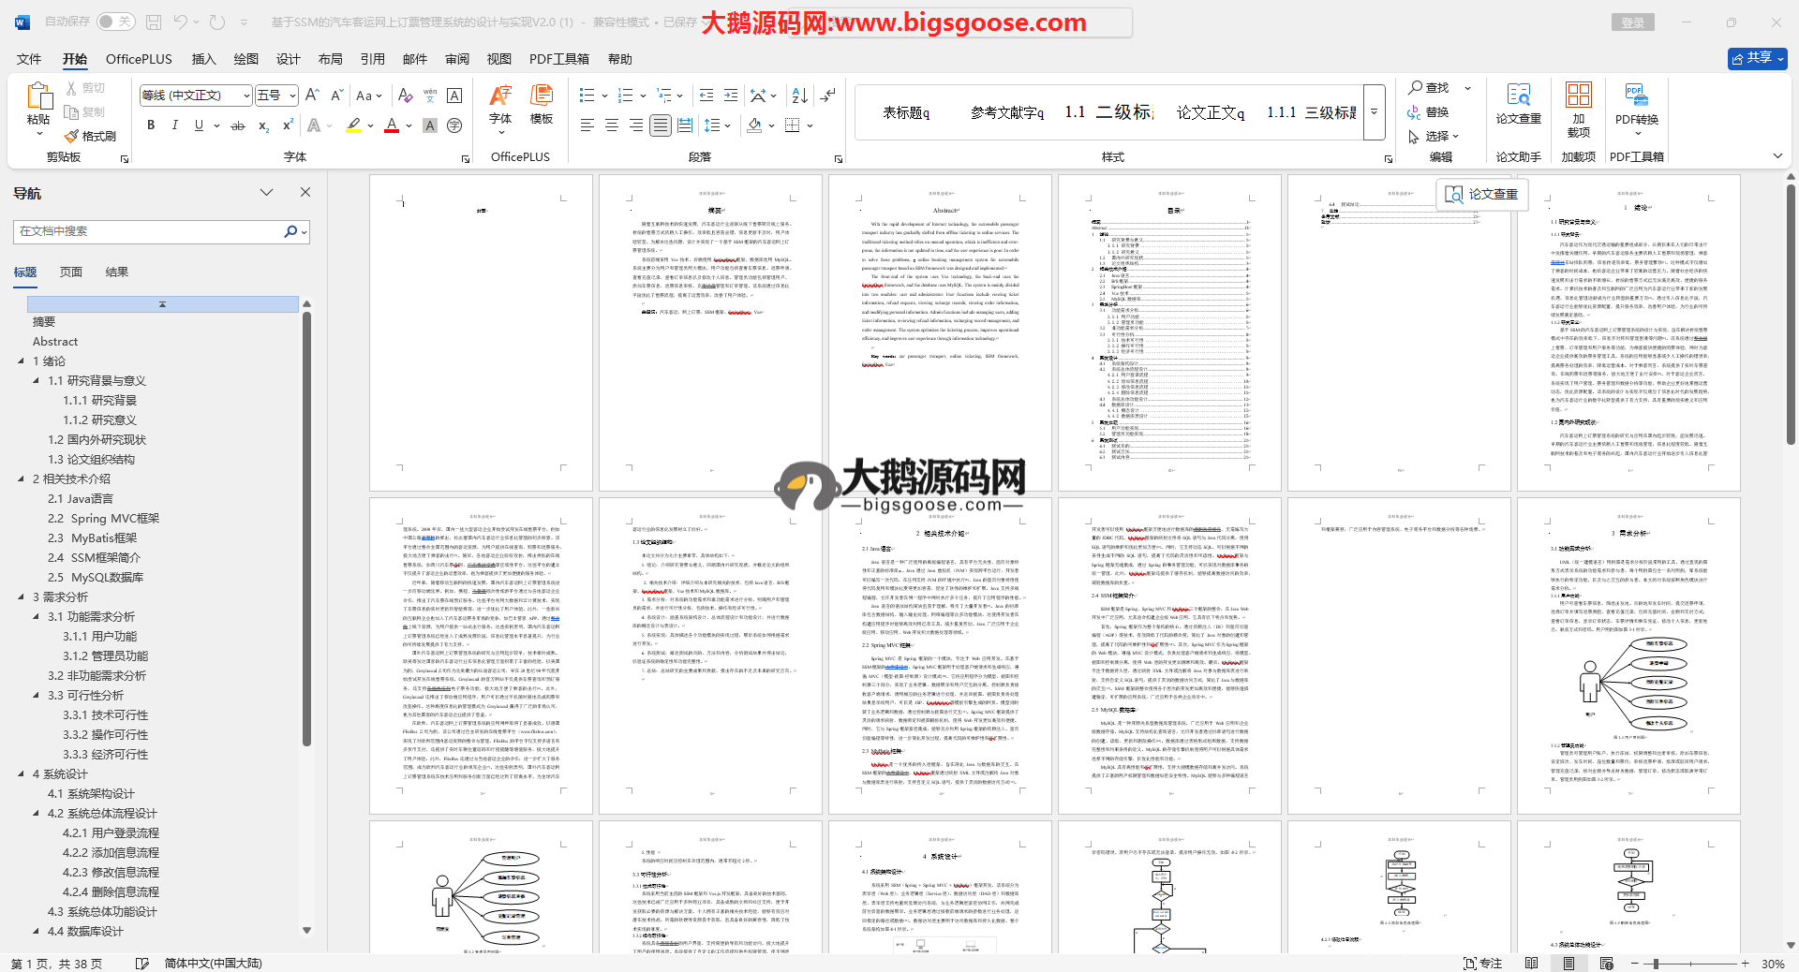Open the font name dropdown 等线 (中文正文)
This screenshot has height=972, width=1799.
246,96
